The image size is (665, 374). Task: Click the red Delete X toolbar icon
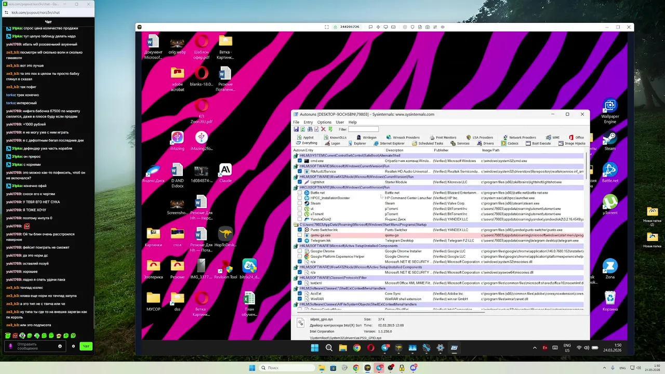coord(323,129)
